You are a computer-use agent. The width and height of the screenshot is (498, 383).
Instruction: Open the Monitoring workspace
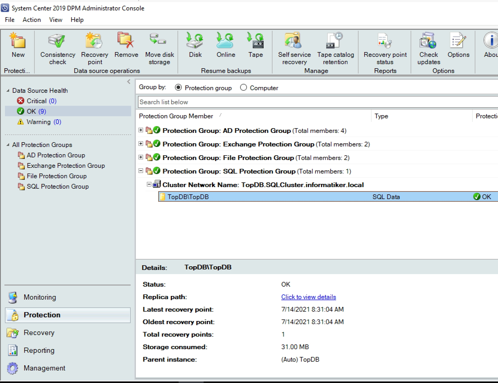tap(40, 297)
